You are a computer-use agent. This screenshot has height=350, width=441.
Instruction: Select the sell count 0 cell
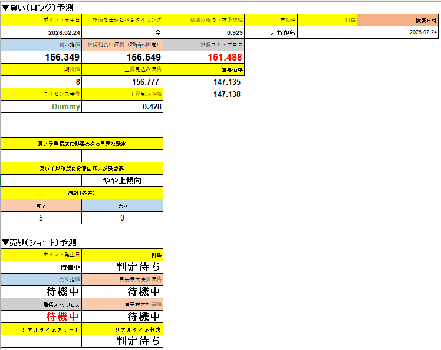(123, 218)
